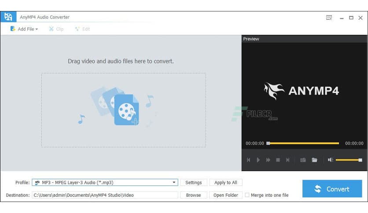Open the Edit effects tool

[x=82, y=29]
